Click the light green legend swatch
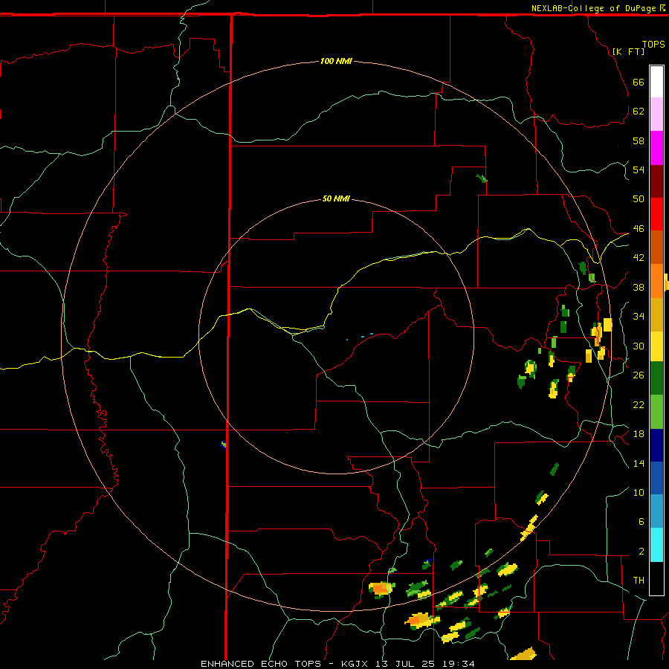 click(x=656, y=412)
